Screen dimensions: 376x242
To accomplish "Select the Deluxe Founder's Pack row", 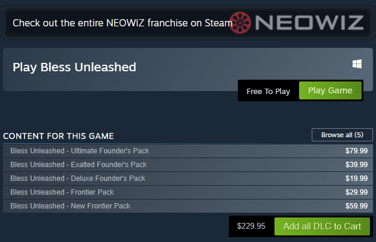I will (188, 179).
